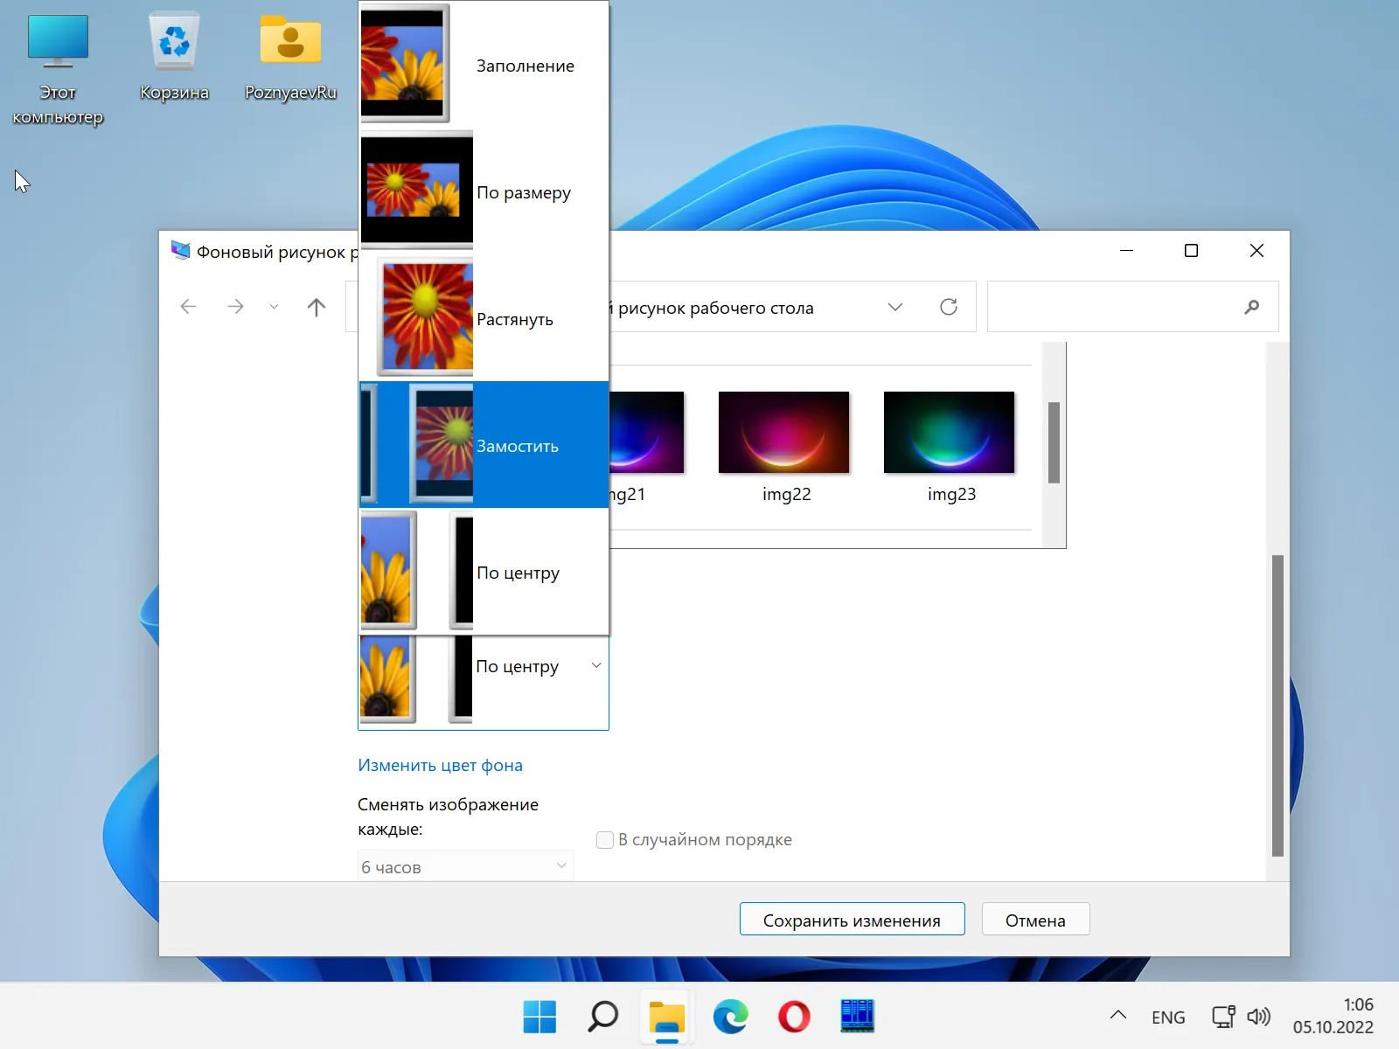This screenshot has width=1399, height=1049.
Task: Switch the ENG input language indicator
Action: tap(1168, 1017)
